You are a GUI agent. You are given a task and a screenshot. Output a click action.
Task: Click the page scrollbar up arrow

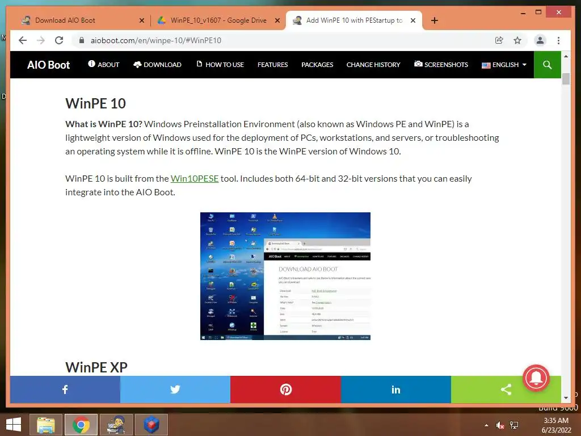(x=566, y=56)
